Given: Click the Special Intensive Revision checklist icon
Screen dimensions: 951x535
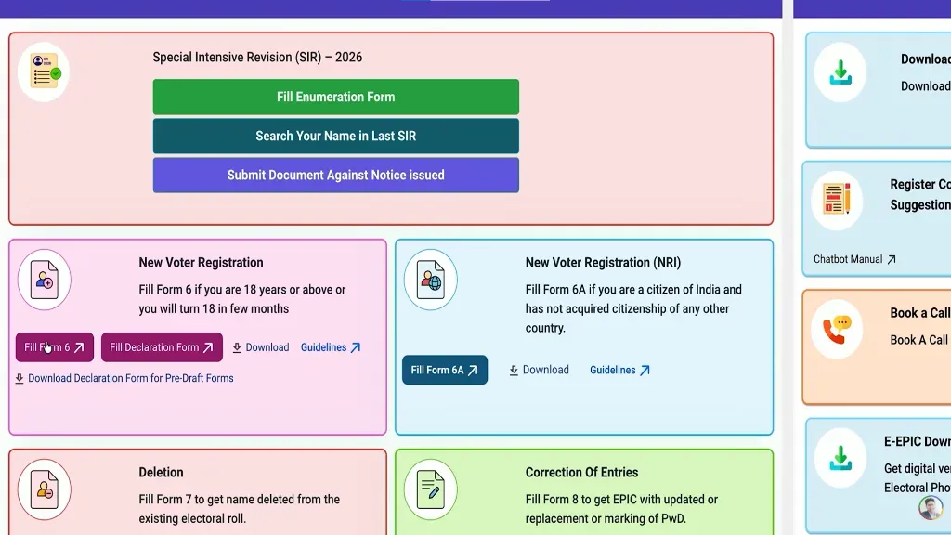Looking at the screenshot, I should coord(44,72).
